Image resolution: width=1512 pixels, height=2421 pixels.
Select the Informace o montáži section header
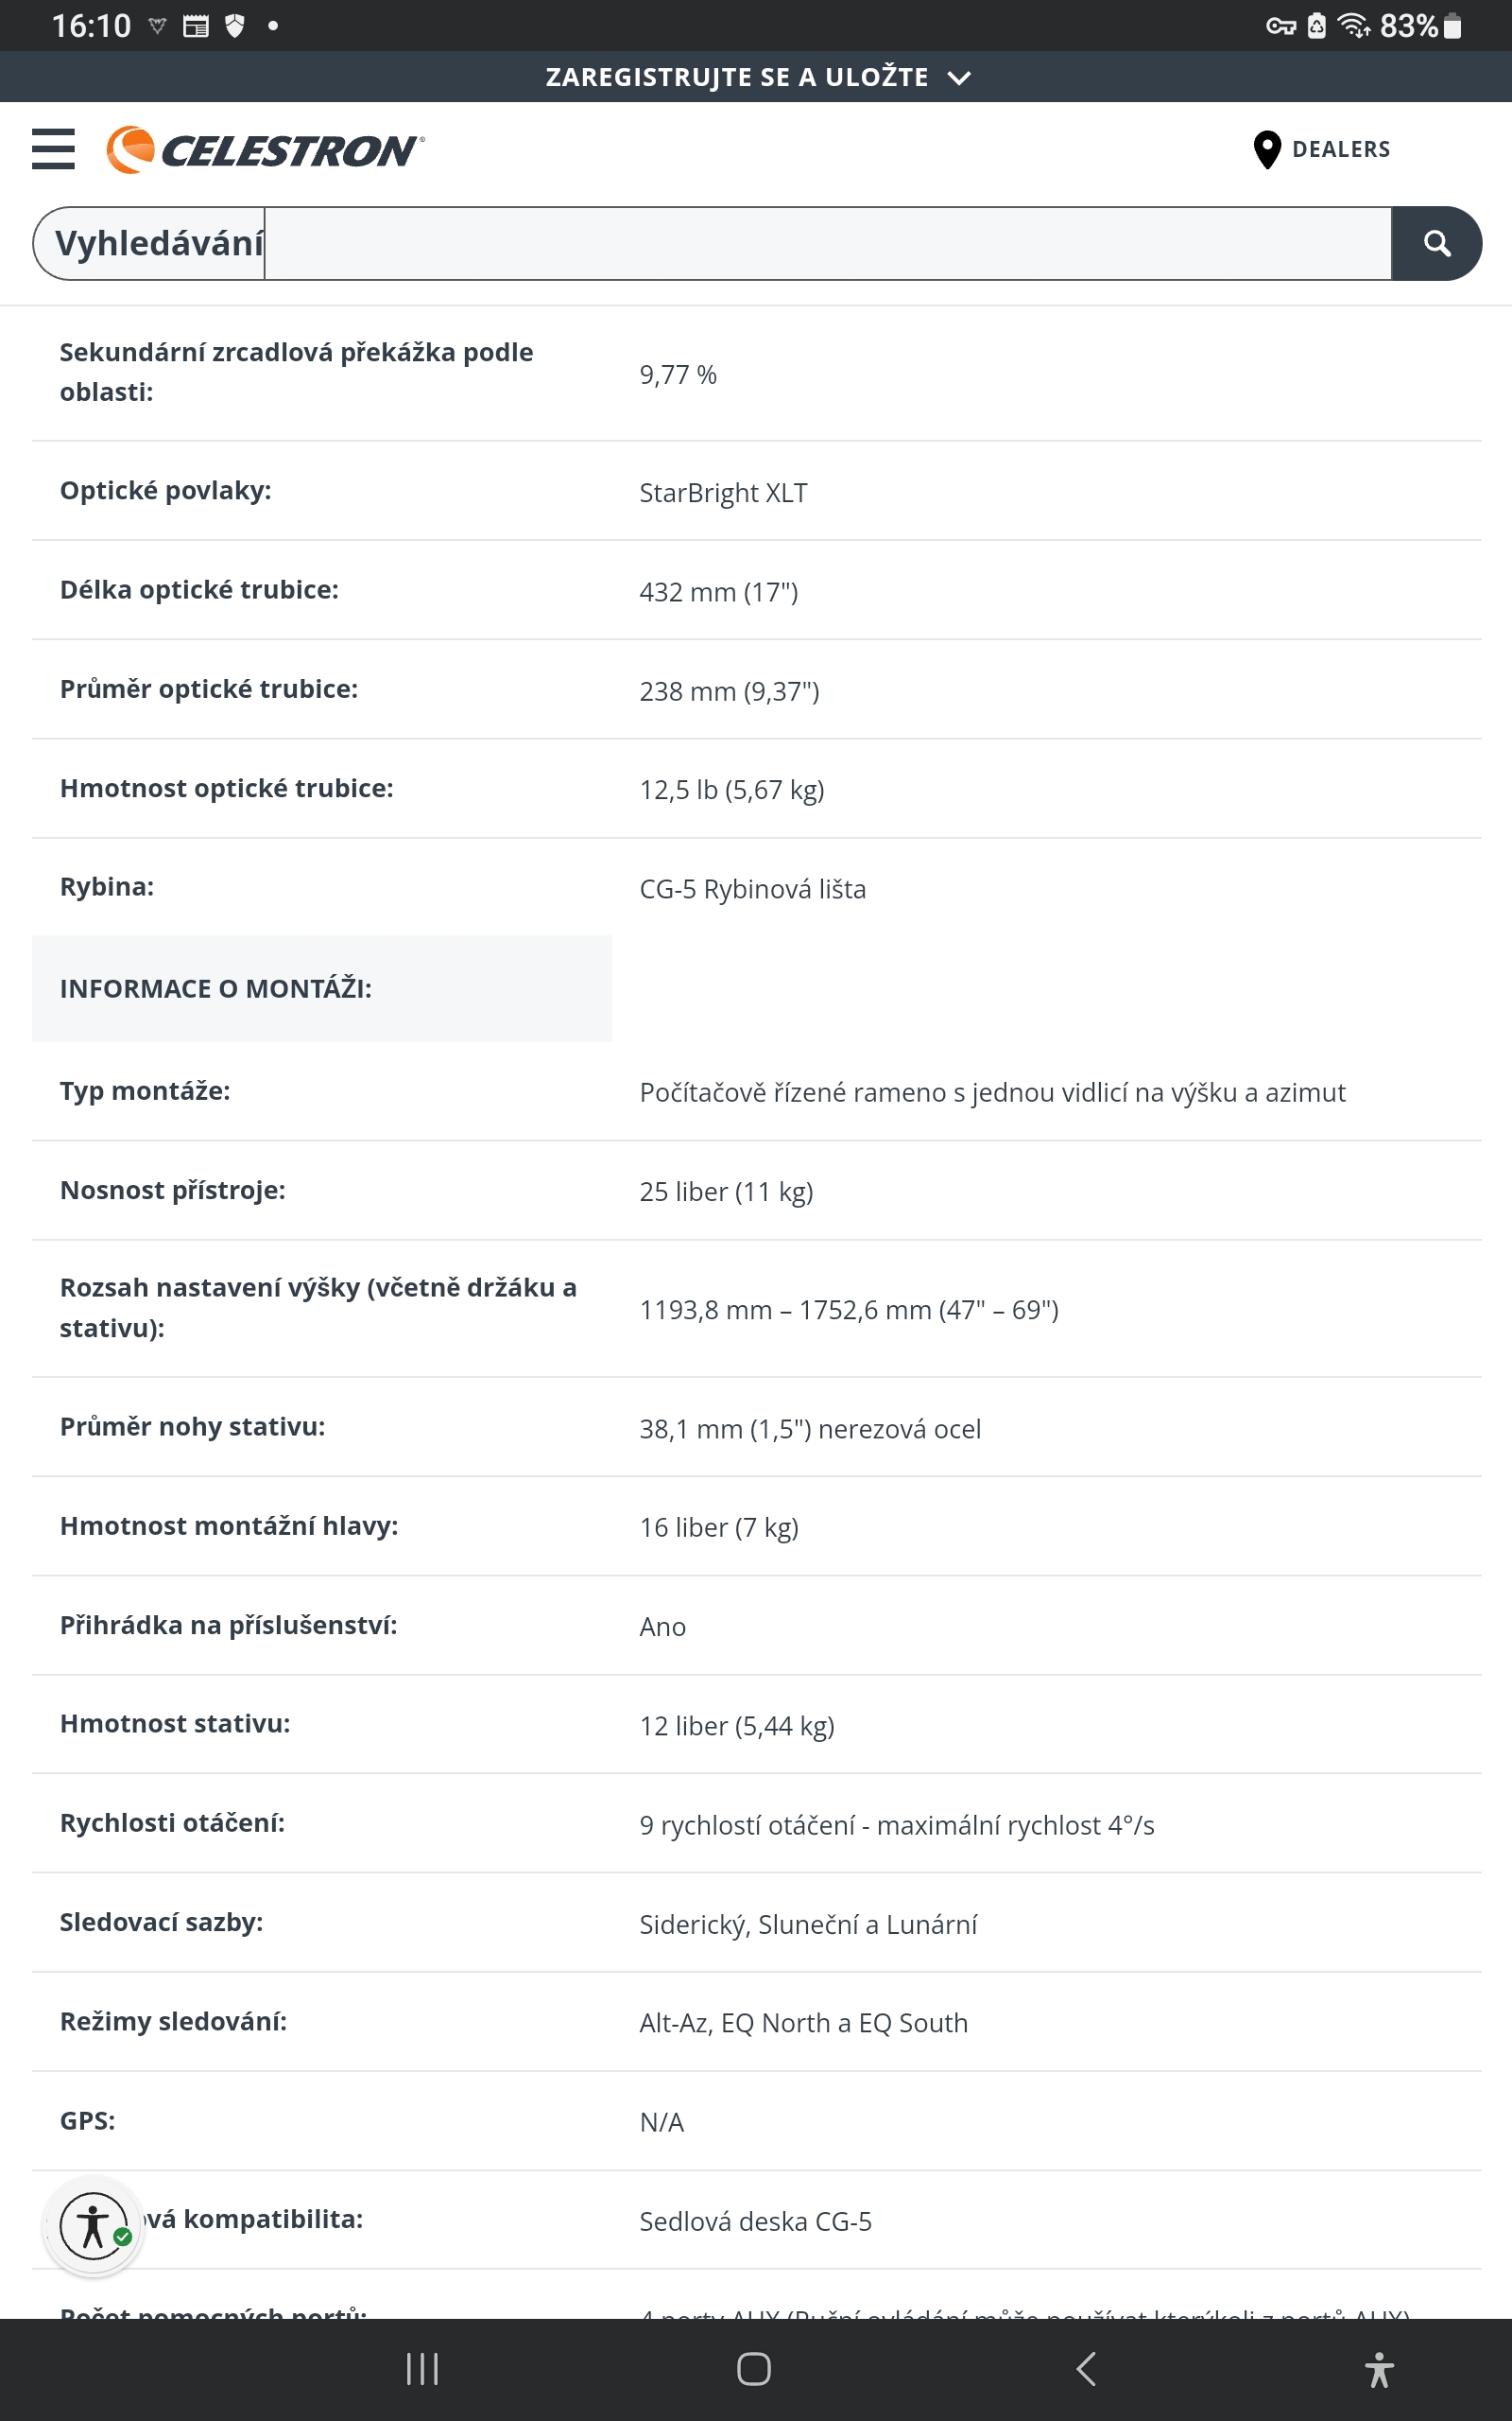[216, 988]
